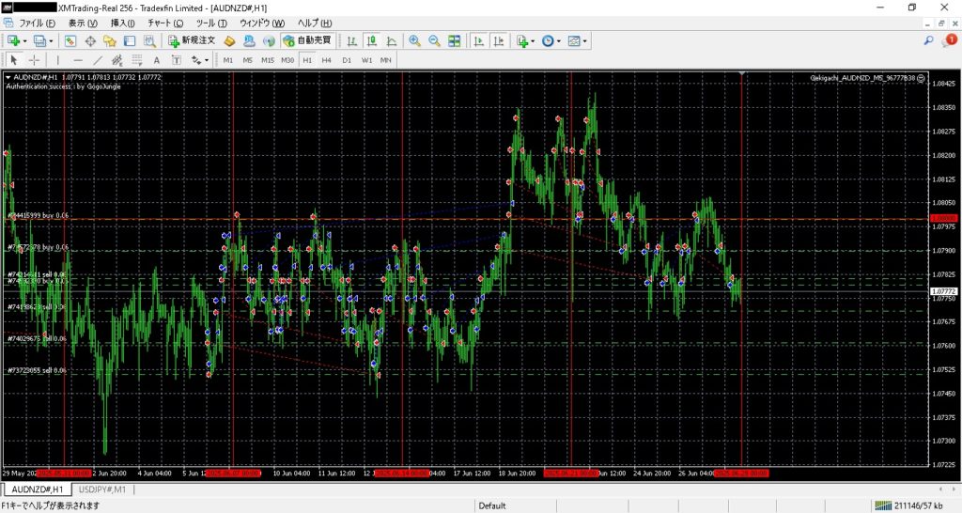Zoom in on the chart
Screen dimensions: 962x513
pyautogui.click(x=414, y=41)
